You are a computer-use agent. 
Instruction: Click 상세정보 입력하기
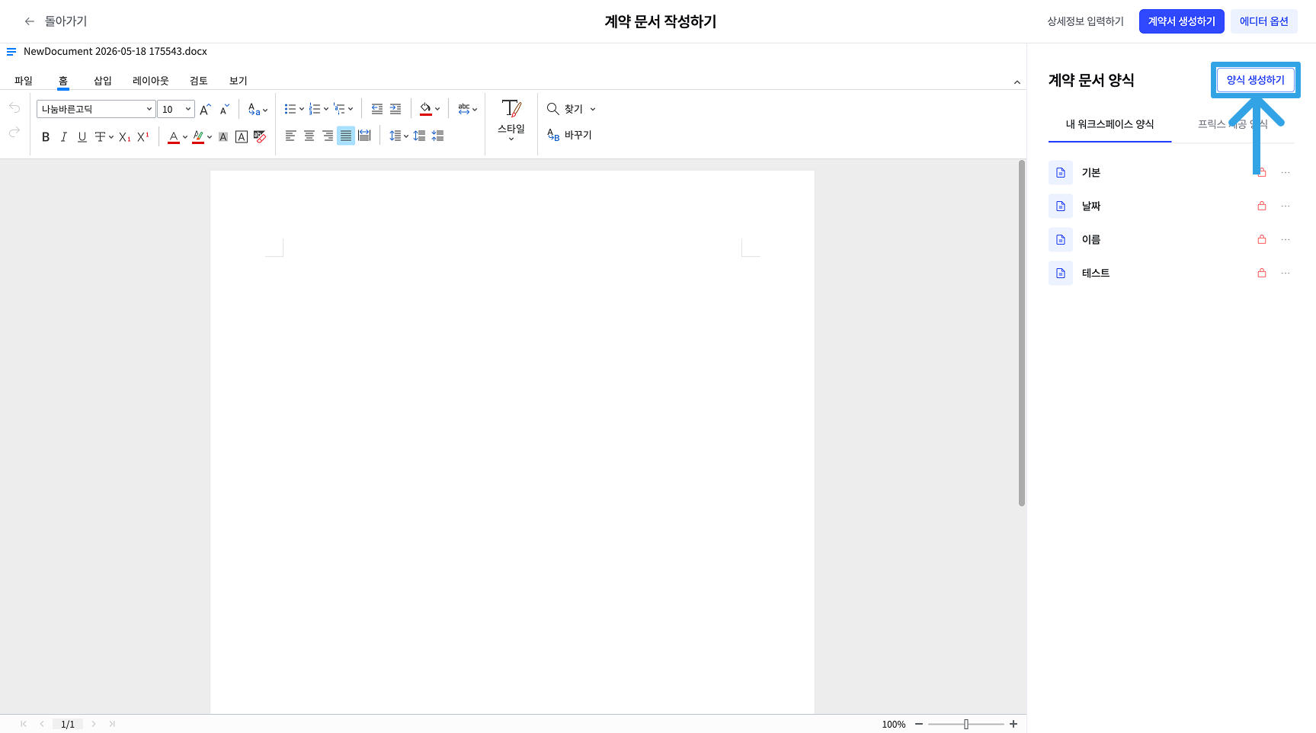[1085, 21]
